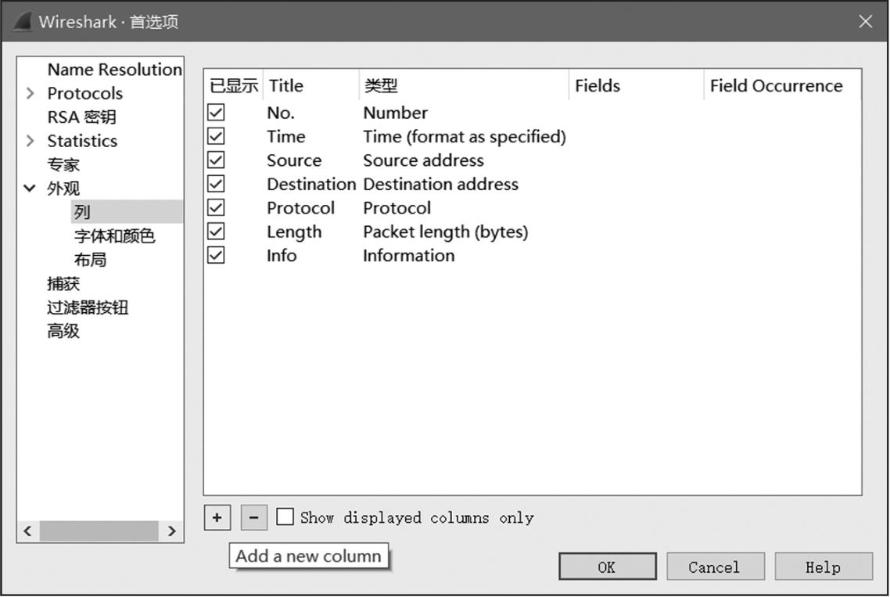Select Name Resolution in sidebar
This screenshot has width=890, height=597.
[115, 70]
